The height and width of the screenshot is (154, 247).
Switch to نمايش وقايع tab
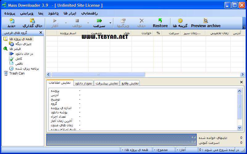click(130, 83)
